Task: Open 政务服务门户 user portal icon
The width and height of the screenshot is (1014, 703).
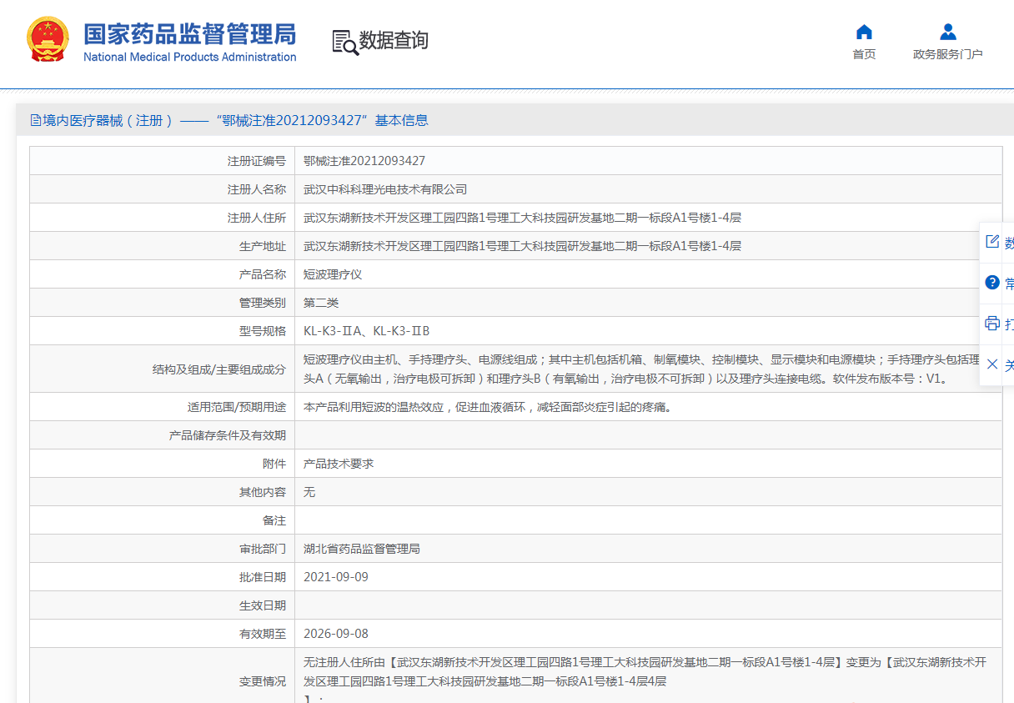Action: 948,33
